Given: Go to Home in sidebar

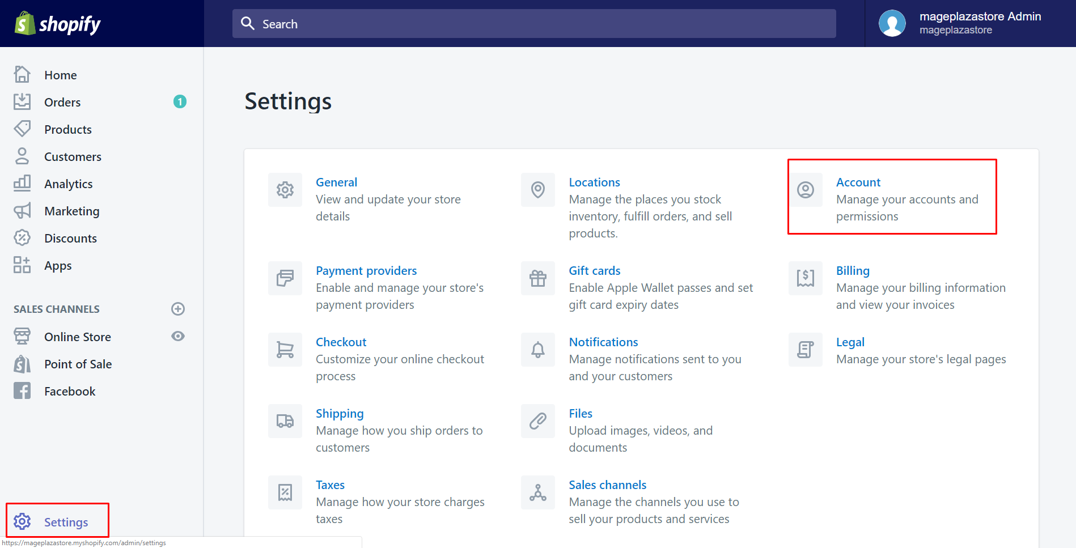Looking at the screenshot, I should point(61,75).
